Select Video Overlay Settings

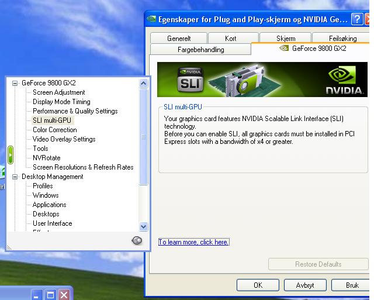(64, 139)
